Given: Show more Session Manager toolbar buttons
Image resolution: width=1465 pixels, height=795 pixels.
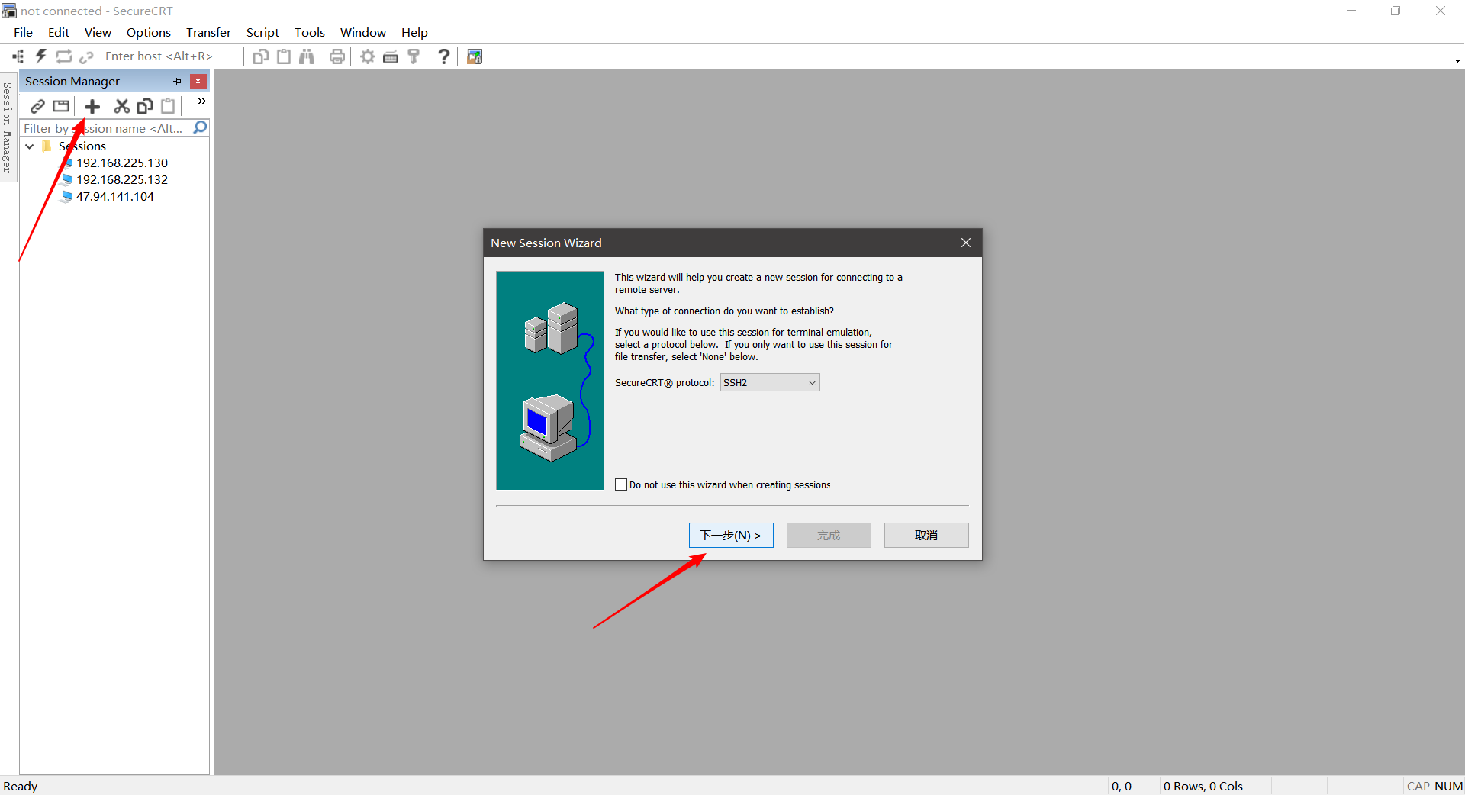Looking at the screenshot, I should pos(201,101).
